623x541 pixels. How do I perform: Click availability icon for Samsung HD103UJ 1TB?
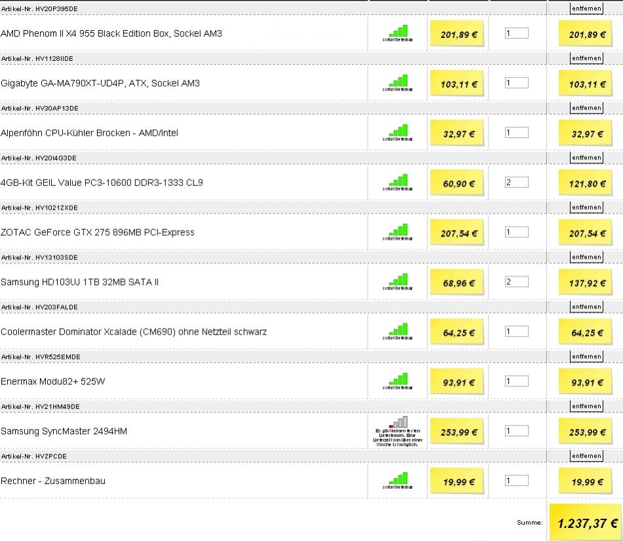tap(397, 280)
